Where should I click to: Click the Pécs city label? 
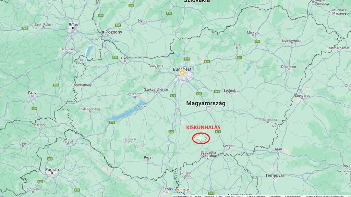(147, 157)
